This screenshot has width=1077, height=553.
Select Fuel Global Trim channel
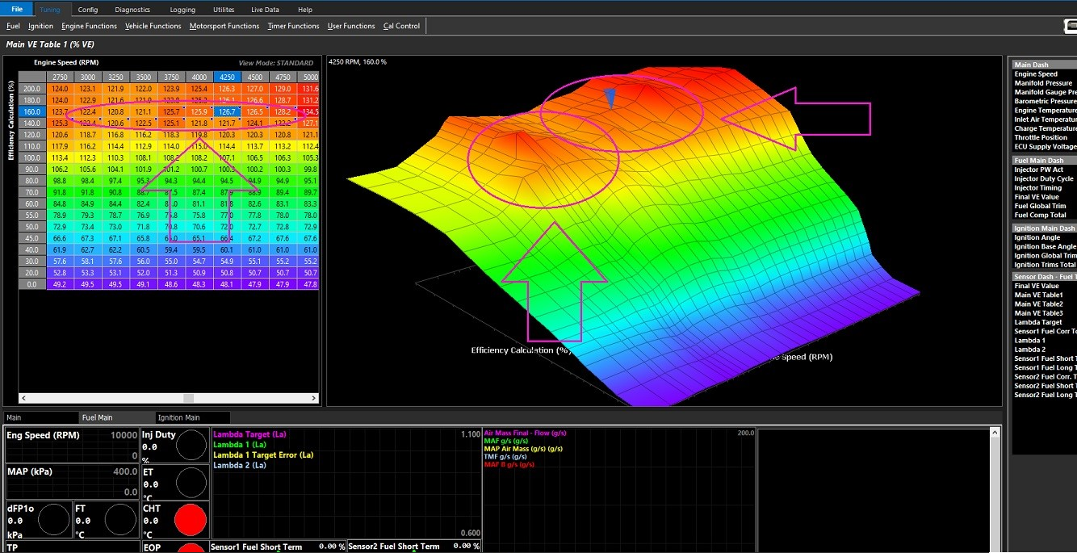1040,206
